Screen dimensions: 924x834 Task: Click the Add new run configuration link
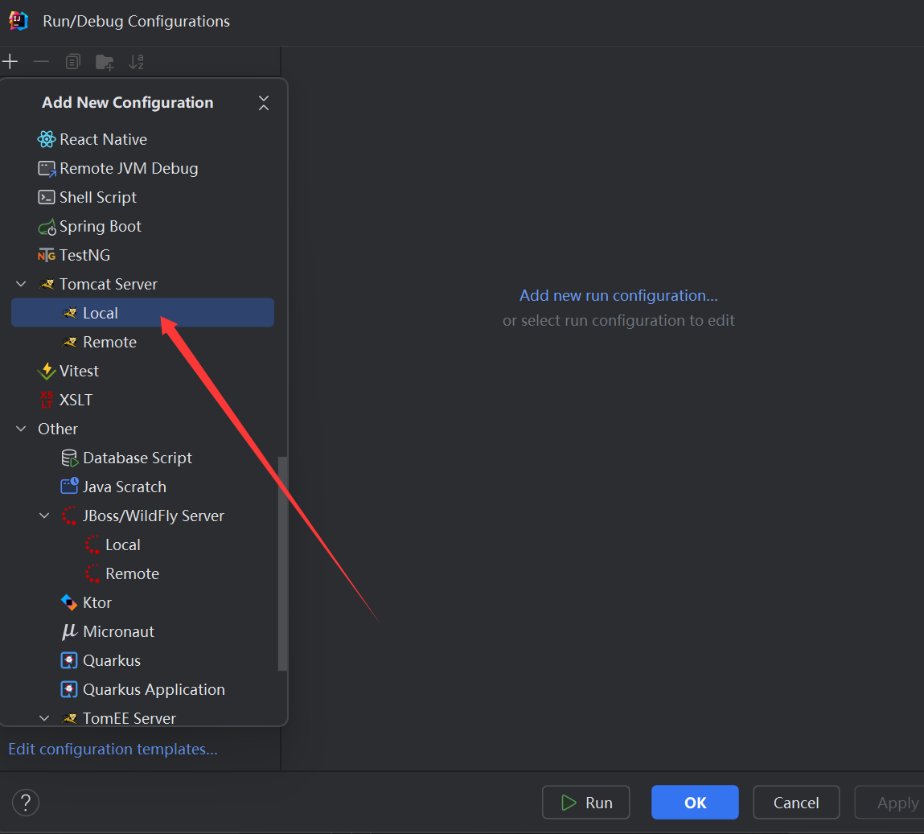coord(618,295)
